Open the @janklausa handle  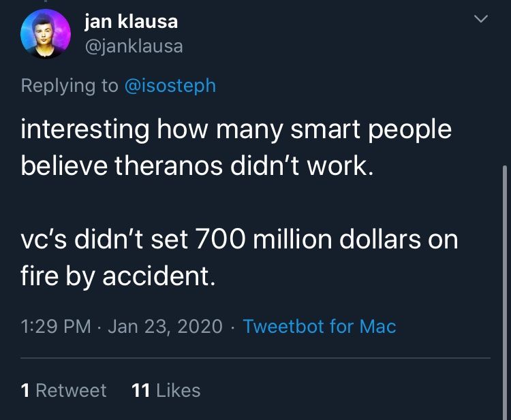click(134, 46)
